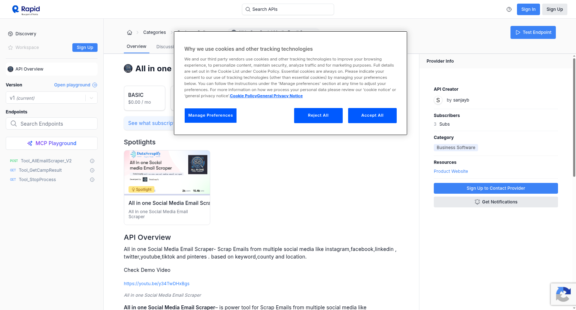The image size is (576, 310).
Task: Click the API Overview sidebar avatar icon
Action: click(x=10, y=69)
